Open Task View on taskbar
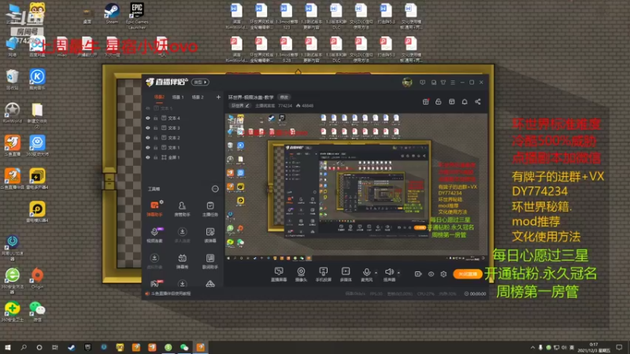 click(54, 347)
